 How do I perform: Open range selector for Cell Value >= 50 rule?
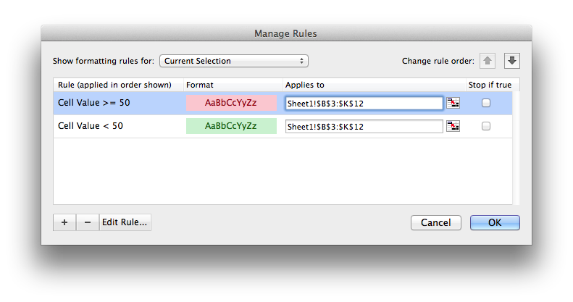(x=453, y=103)
